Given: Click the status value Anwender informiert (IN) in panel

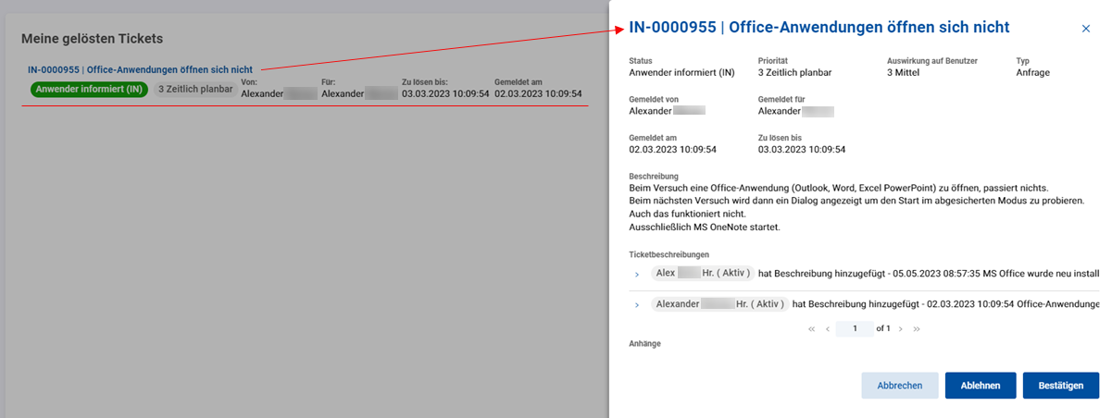Looking at the screenshot, I should 681,72.
